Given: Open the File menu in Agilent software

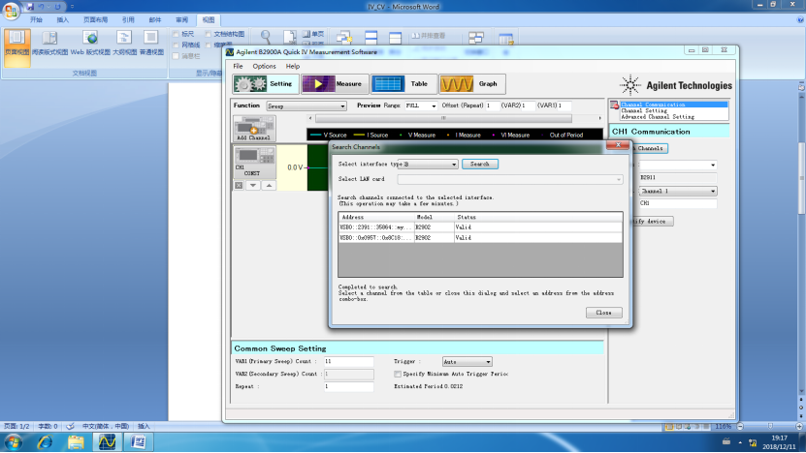Looking at the screenshot, I should point(238,66).
